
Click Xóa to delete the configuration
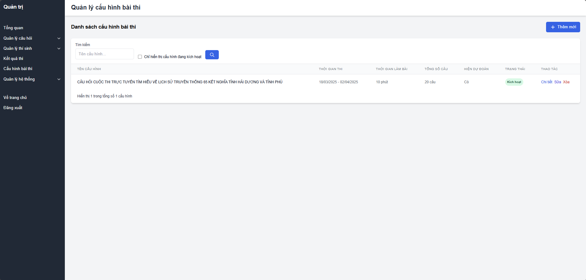566,82
